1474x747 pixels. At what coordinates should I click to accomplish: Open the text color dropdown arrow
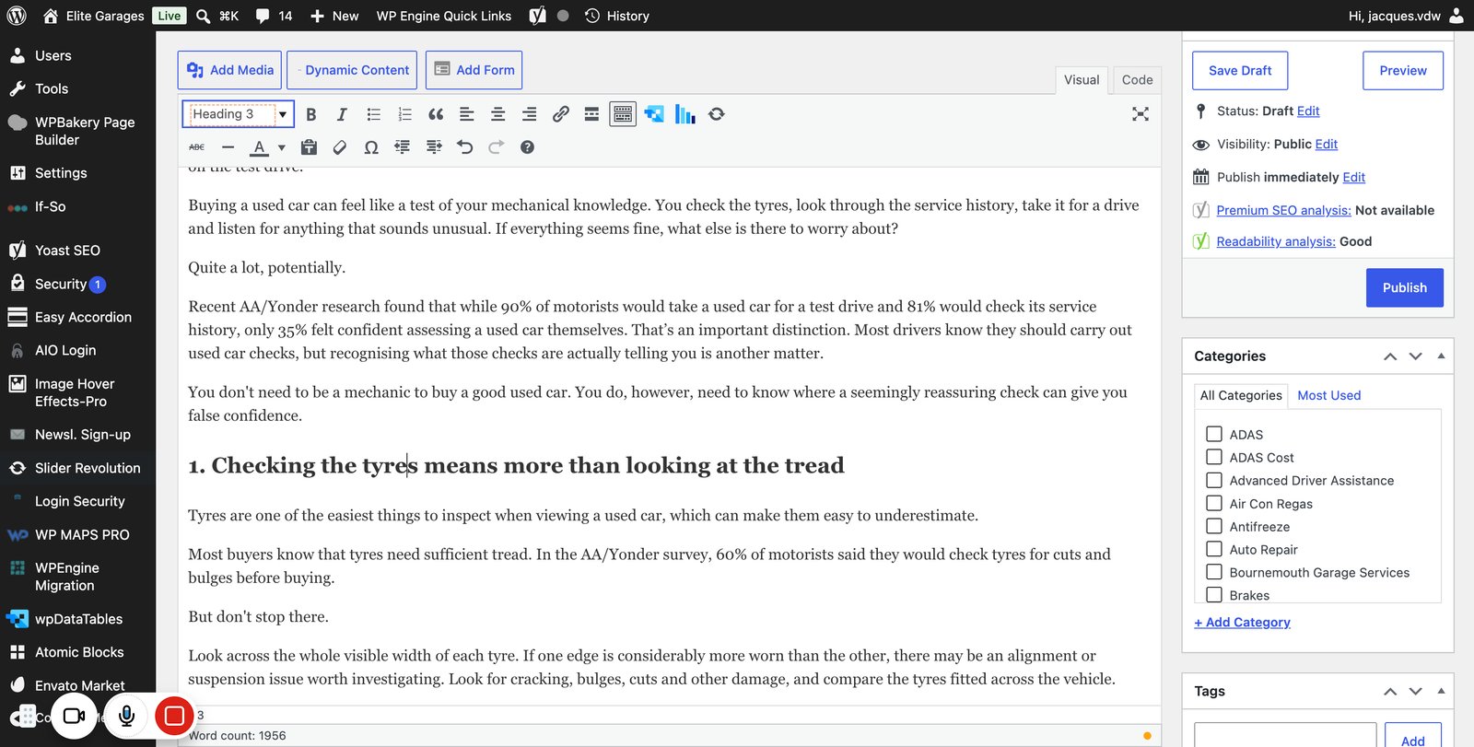coord(282,147)
